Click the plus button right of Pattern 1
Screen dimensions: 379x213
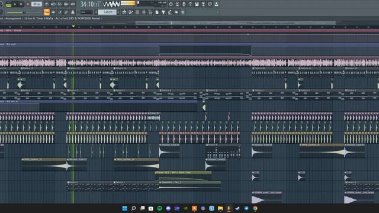(x=118, y=12)
